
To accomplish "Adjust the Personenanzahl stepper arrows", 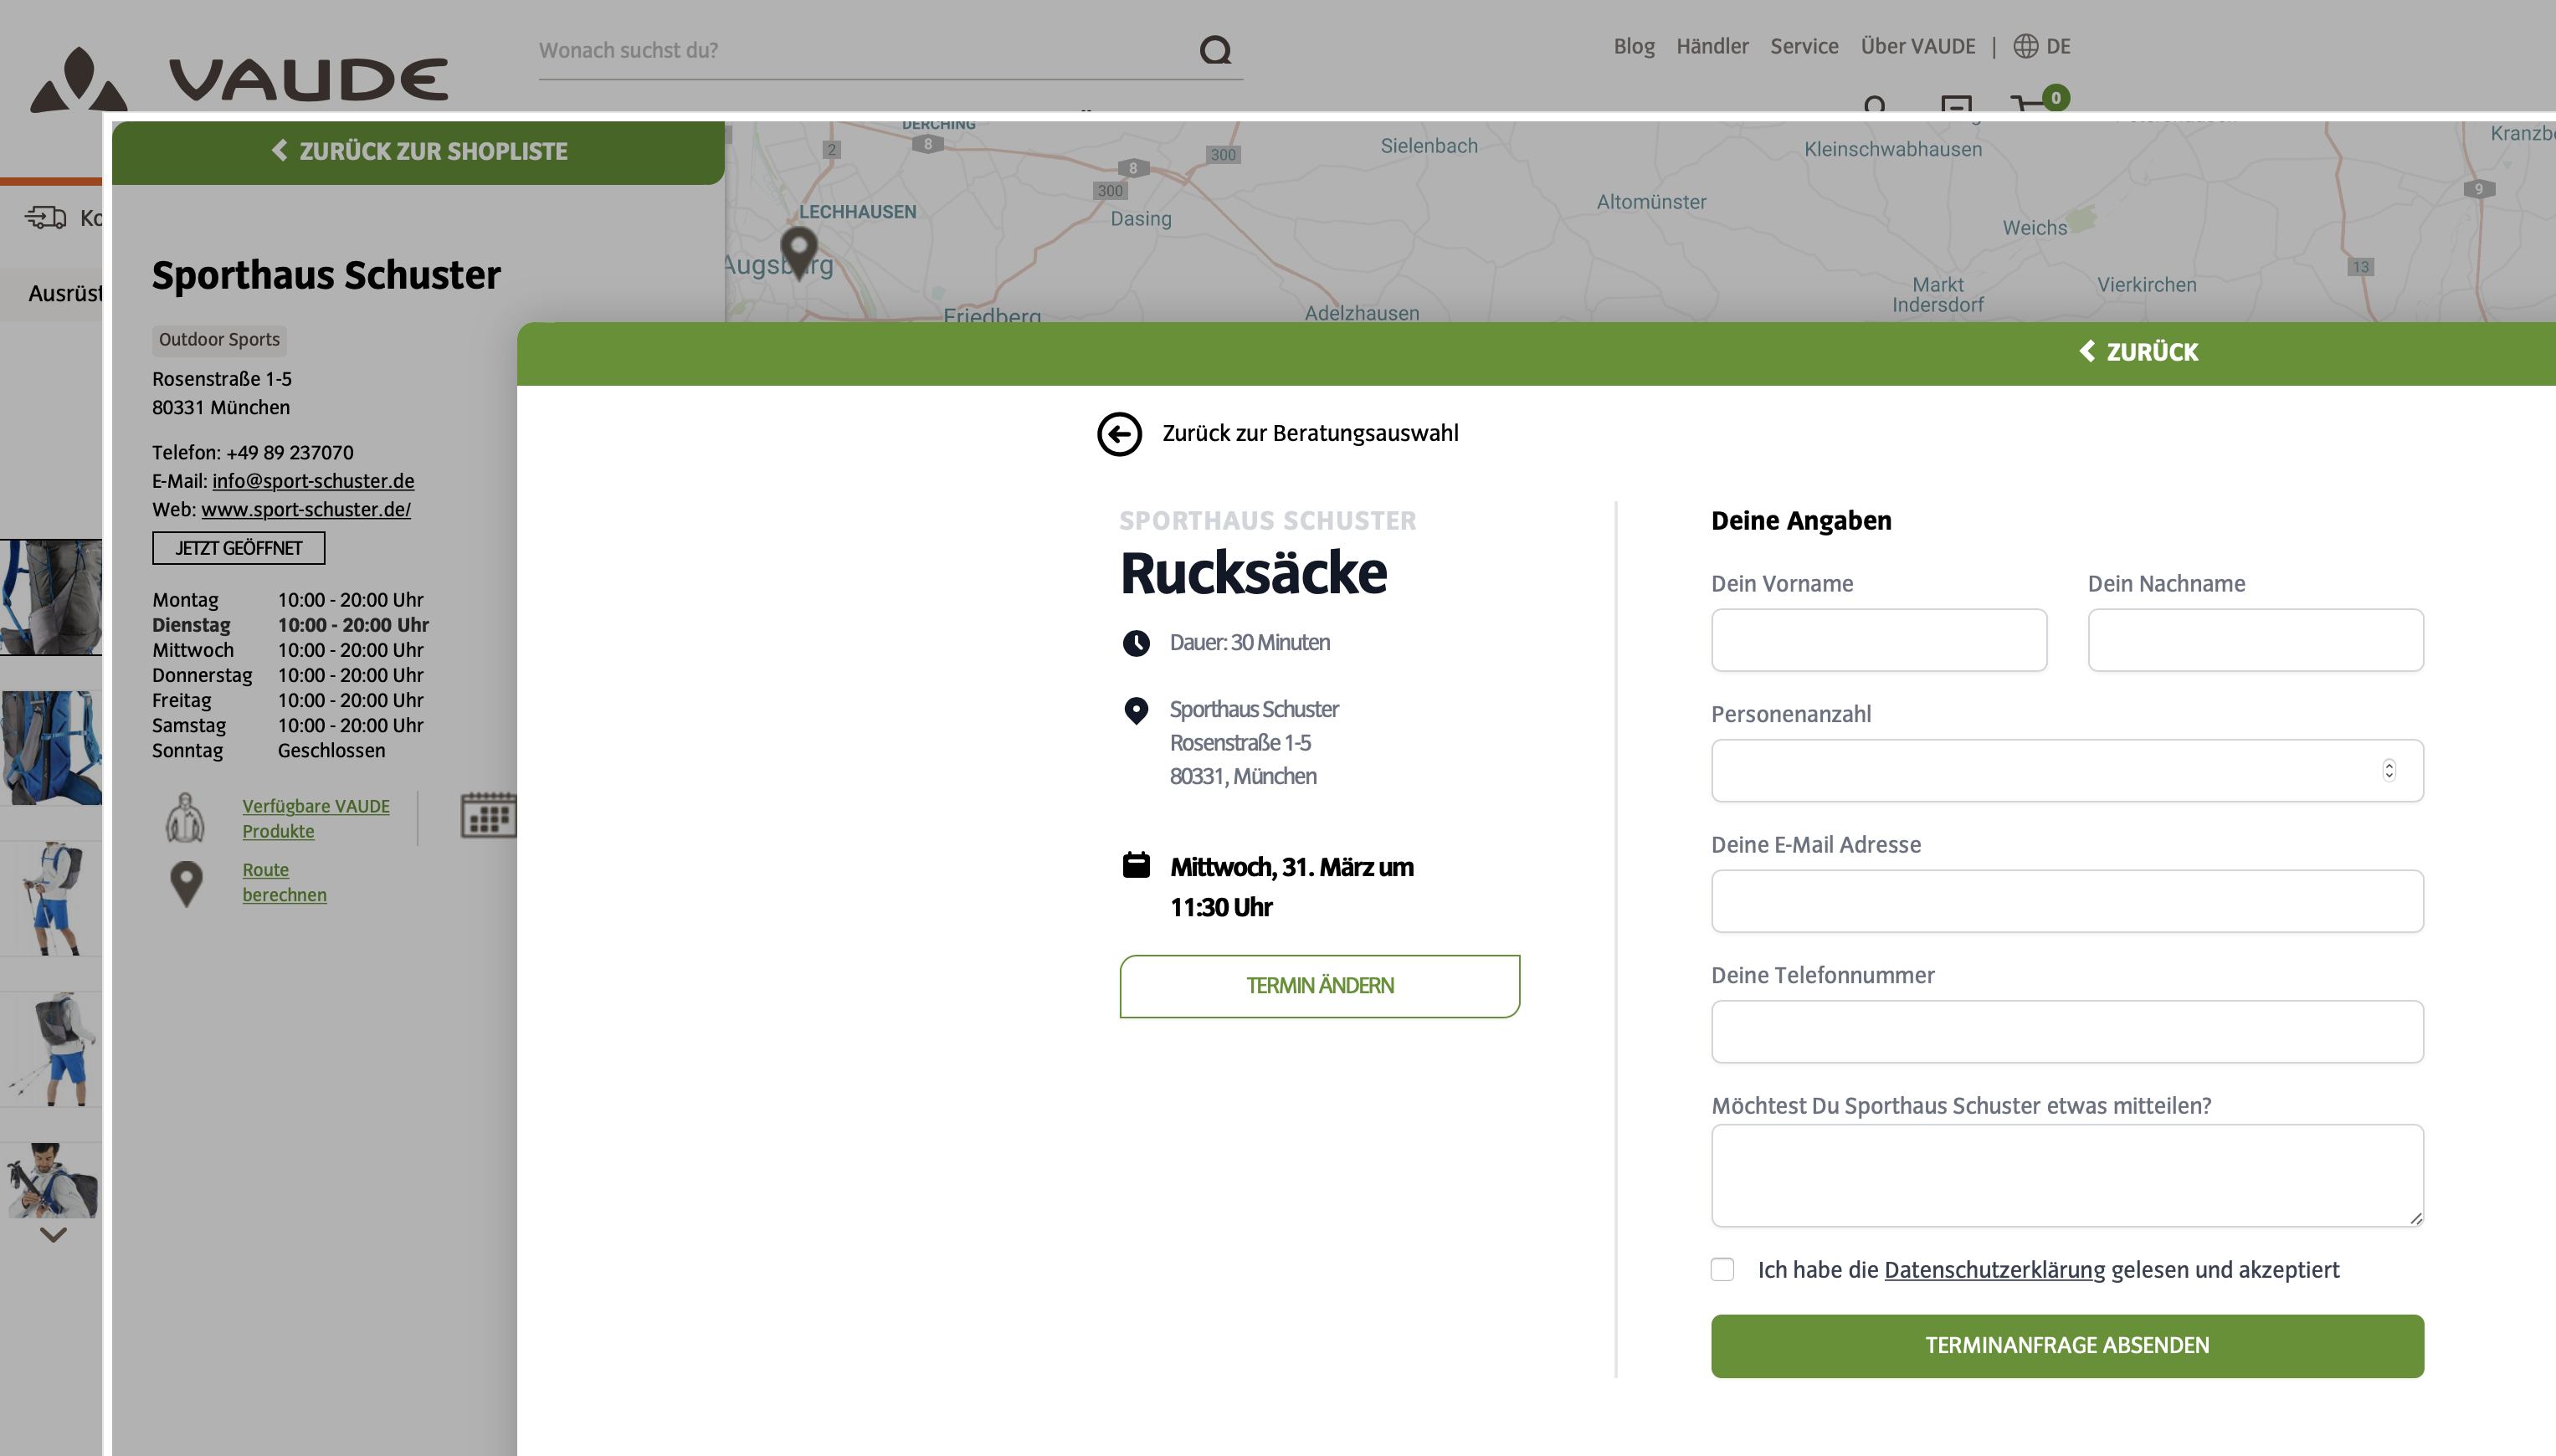I will coord(2389,770).
